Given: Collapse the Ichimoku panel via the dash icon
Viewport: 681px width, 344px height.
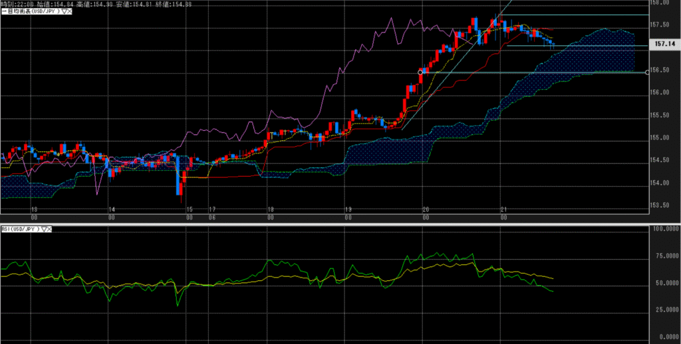Looking at the screenshot, I should pyautogui.click(x=2, y=11).
